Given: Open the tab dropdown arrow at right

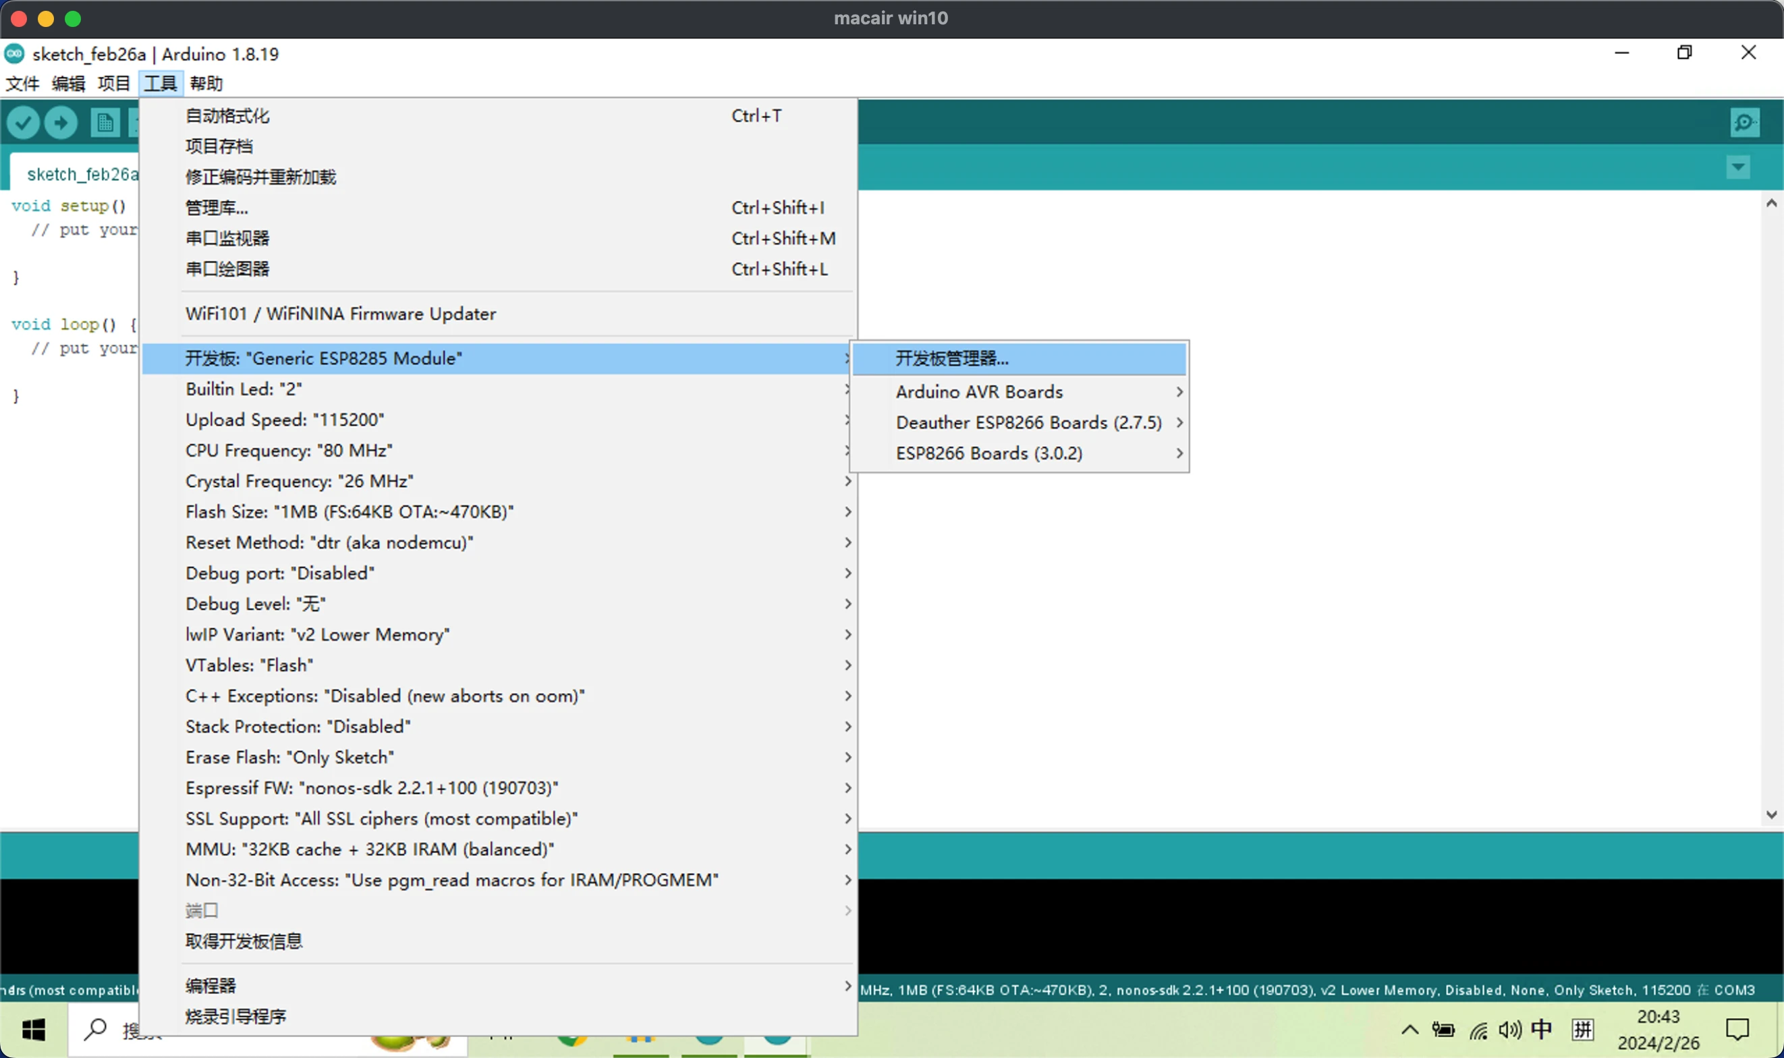Looking at the screenshot, I should [x=1737, y=167].
